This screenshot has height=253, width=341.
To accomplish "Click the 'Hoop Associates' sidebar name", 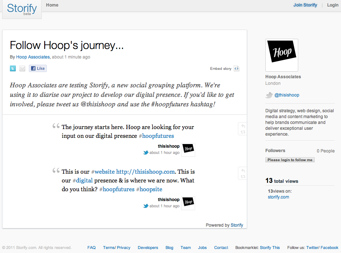I will [283, 77].
